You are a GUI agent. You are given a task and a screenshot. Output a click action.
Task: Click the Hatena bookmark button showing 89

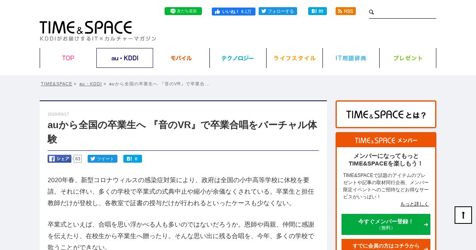(317, 11)
